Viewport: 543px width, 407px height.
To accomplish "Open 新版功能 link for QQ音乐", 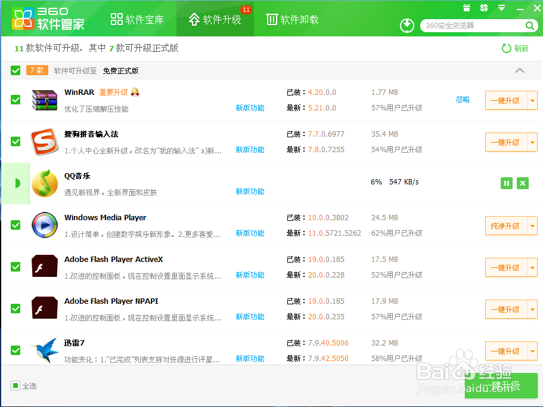I will coord(250,192).
